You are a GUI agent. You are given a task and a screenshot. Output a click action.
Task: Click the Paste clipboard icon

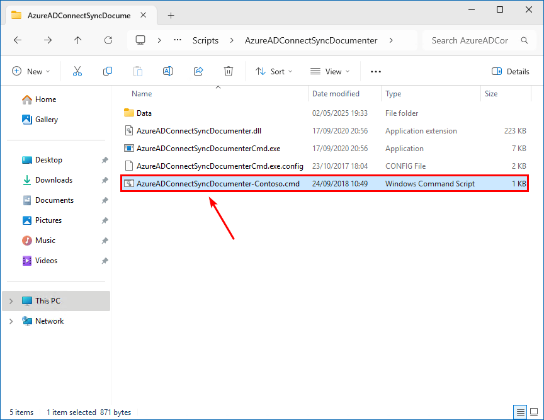tap(138, 72)
